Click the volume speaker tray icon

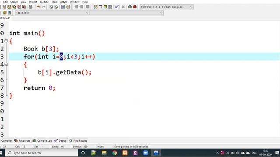point(238,153)
